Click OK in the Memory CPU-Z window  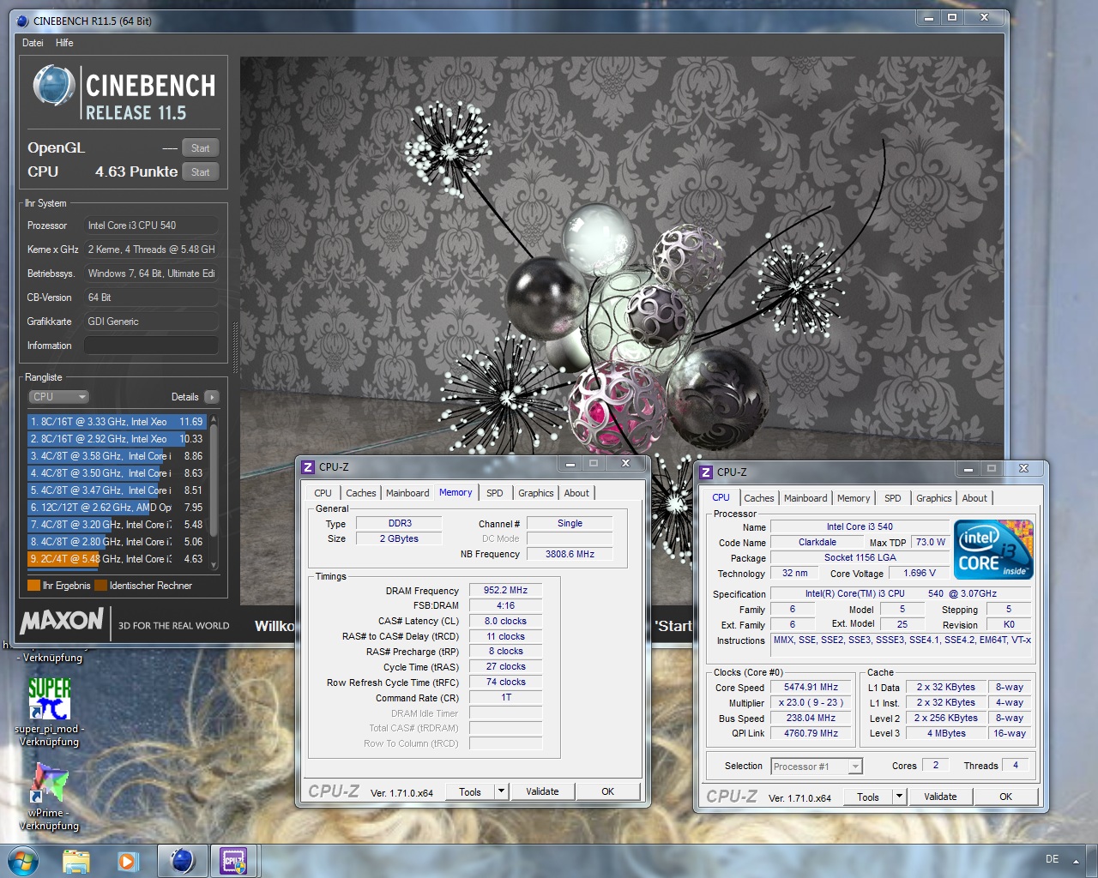[x=608, y=791]
